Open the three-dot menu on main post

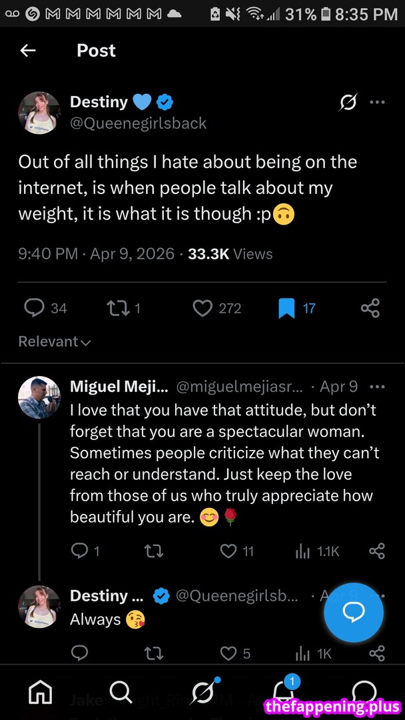point(377,102)
